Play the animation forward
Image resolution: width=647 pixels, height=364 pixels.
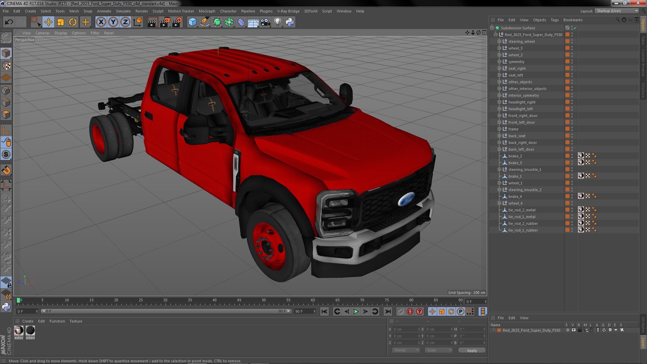356,312
